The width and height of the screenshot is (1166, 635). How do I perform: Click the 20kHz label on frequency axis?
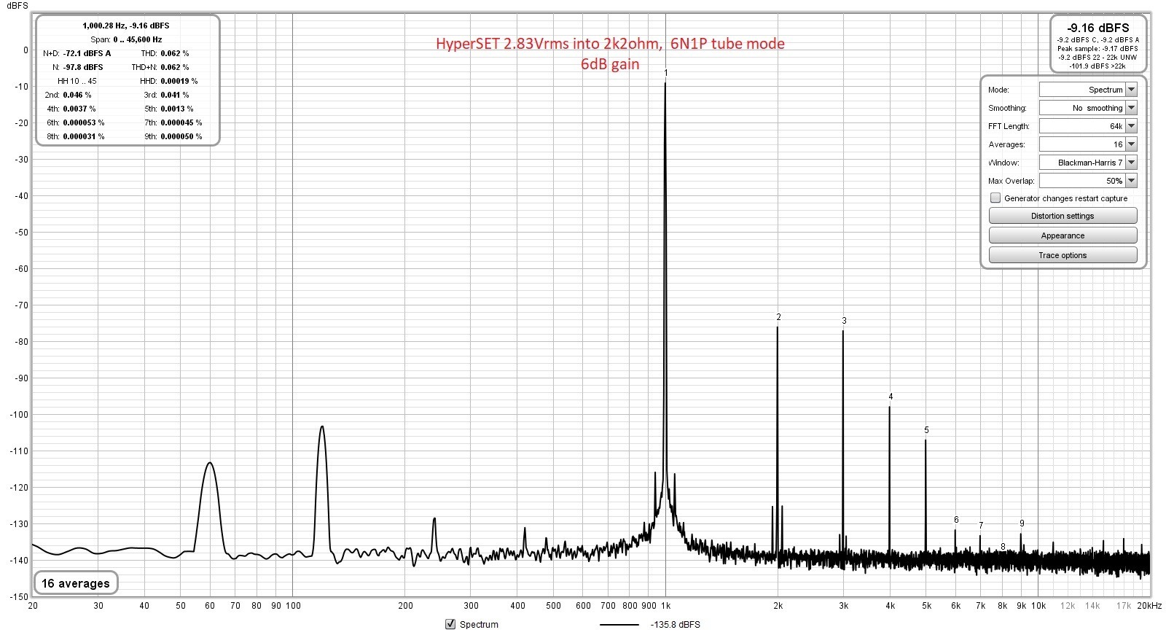(1149, 606)
